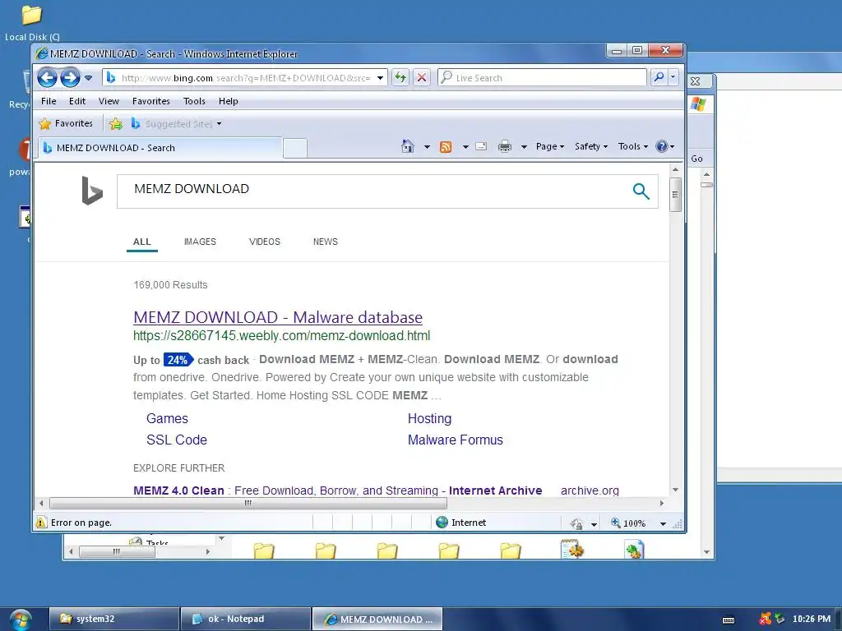This screenshot has width=842, height=631.
Task: Click the Protected Mode status icon
Action: click(x=576, y=523)
